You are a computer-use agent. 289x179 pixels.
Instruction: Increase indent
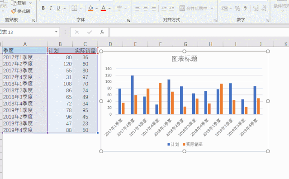171,8
